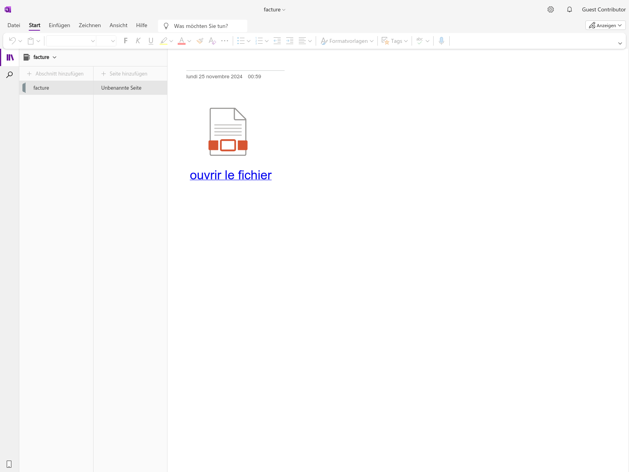Click the embedded presentation file icon
Screen dimensions: 629x472
(228, 132)
